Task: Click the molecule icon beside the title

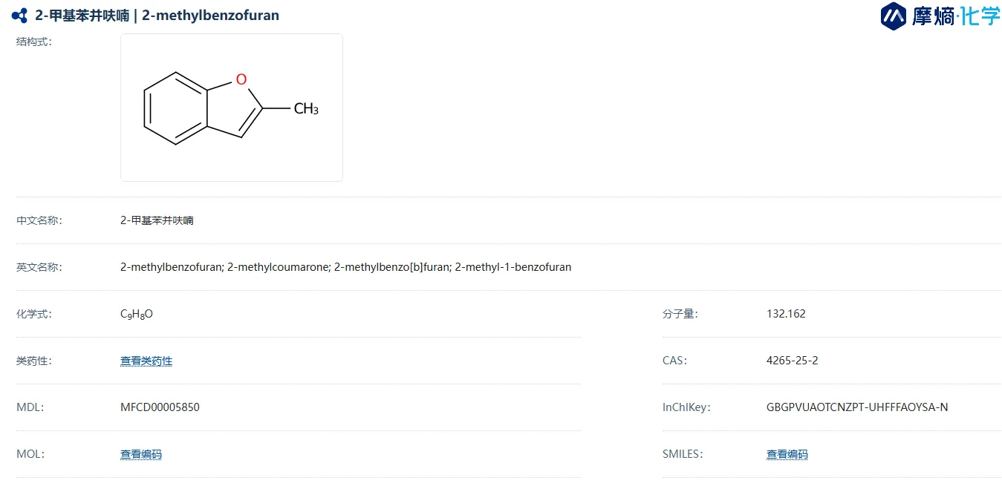Action: tap(19, 16)
